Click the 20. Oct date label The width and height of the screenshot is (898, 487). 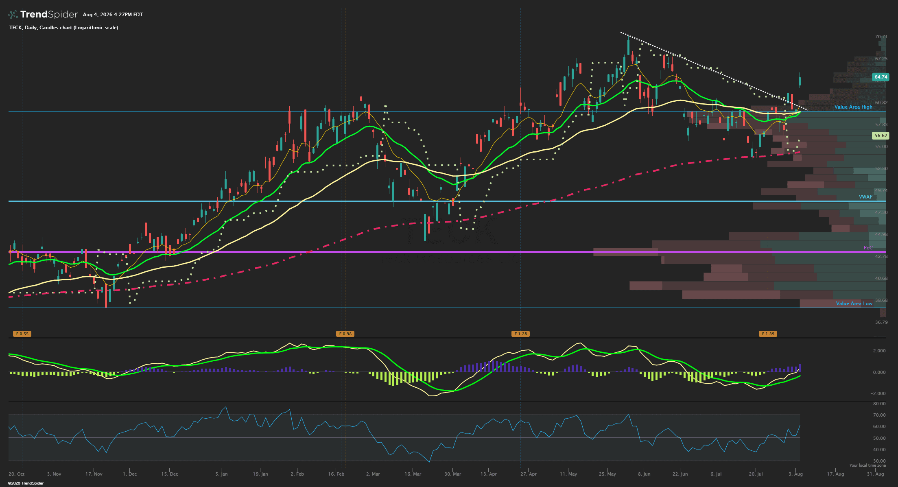(x=17, y=474)
